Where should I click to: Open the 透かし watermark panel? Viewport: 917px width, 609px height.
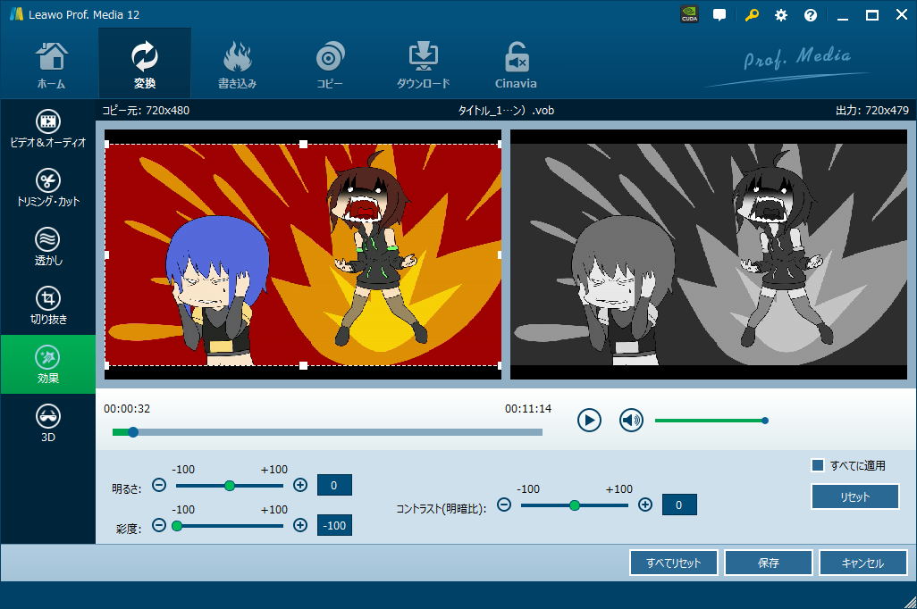tap(48, 247)
